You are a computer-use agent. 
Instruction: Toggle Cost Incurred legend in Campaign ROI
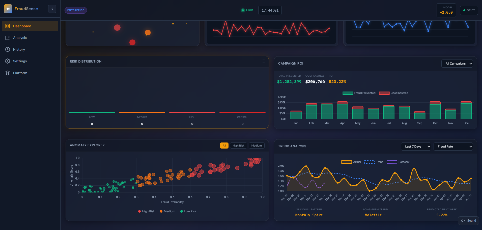click(x=393, y=93)
